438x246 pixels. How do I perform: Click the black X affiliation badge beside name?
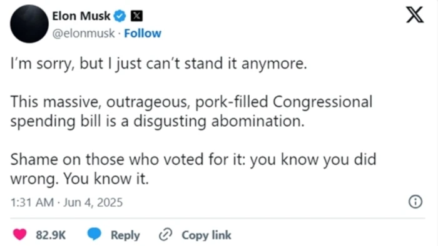(136, 16)
